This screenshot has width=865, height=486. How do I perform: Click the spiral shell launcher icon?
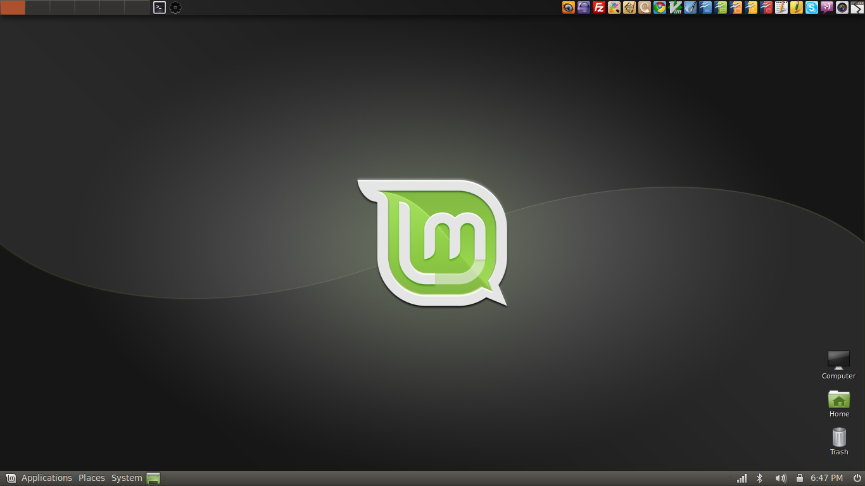pos(645,8)
